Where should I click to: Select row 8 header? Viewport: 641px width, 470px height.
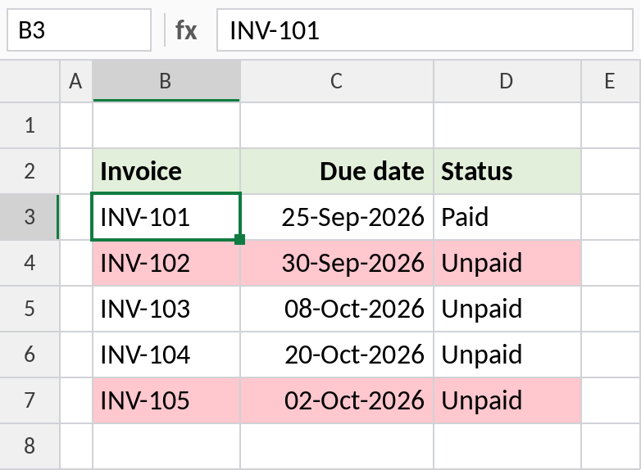[30, 446]
